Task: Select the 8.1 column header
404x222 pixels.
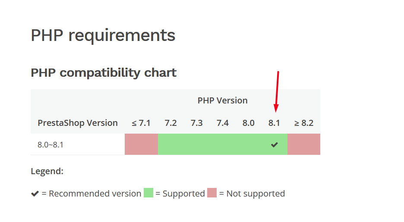Action: [274, 123]
